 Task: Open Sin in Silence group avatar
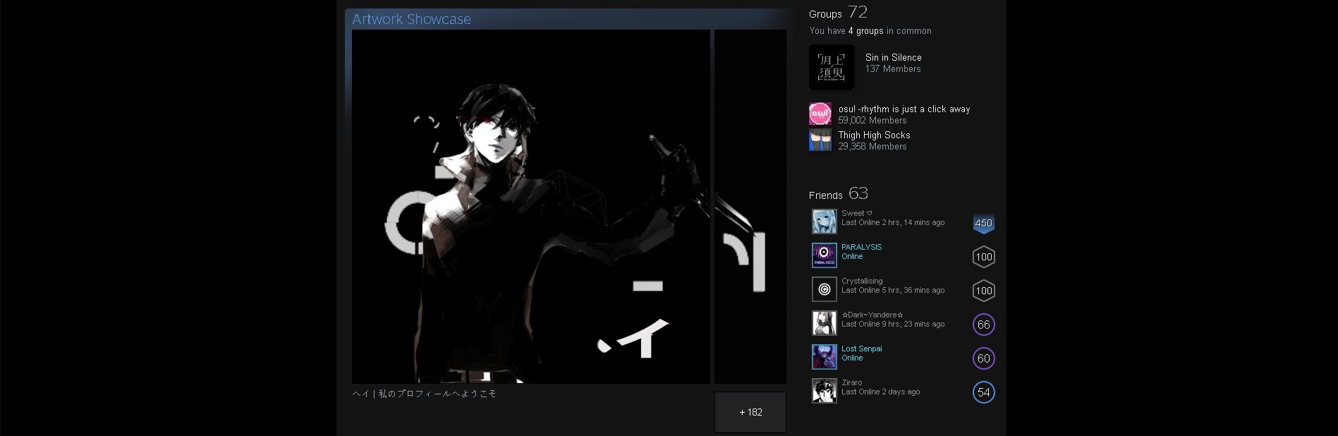(832, 67)
